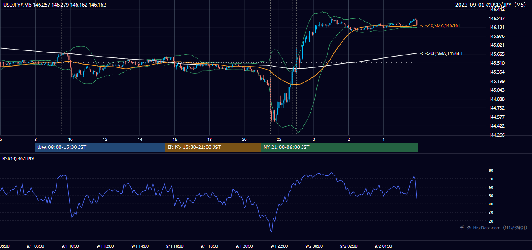
Task: Click price axis value 145.043
Action: (x=497, y=90)
